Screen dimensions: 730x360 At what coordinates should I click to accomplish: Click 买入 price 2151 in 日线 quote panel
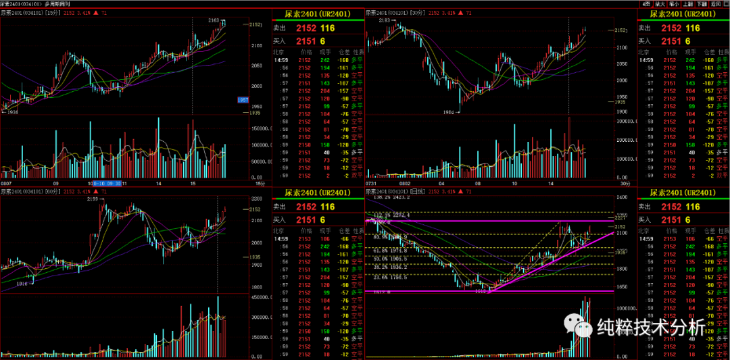click(x=673, y=220)
